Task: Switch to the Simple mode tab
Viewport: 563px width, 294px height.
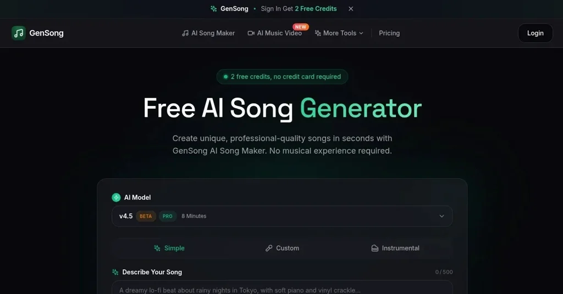Action: [169, 248]
